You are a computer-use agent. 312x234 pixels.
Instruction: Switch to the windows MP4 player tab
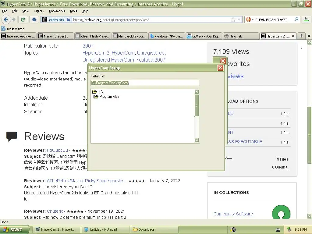point(167,36)
